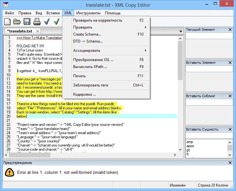Click the Изменён status bar entry
The image size is (236, 191).
[177, 185]
